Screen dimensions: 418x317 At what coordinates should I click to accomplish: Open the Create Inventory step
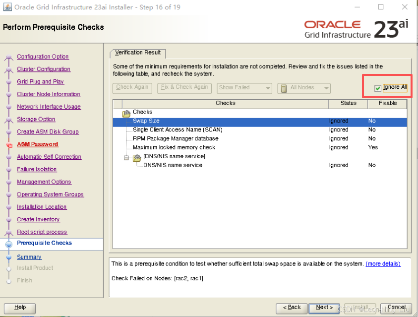point(38,220)
